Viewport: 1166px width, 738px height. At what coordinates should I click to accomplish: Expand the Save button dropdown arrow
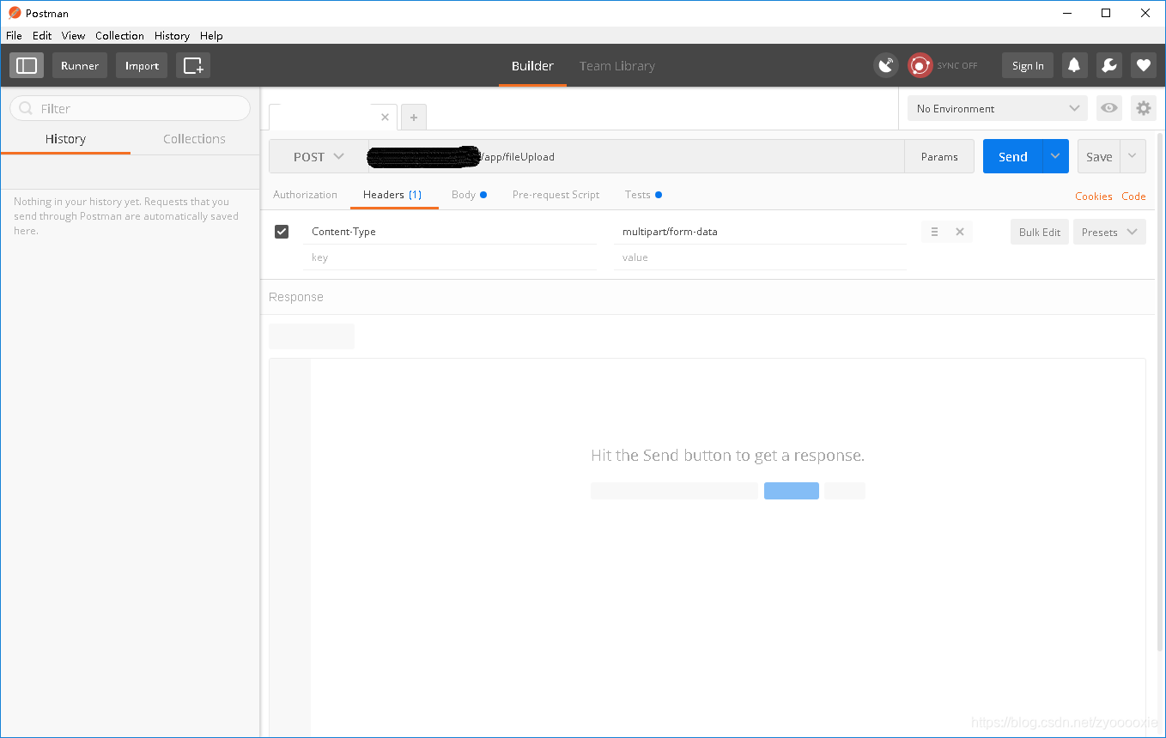coord(1133,156)
